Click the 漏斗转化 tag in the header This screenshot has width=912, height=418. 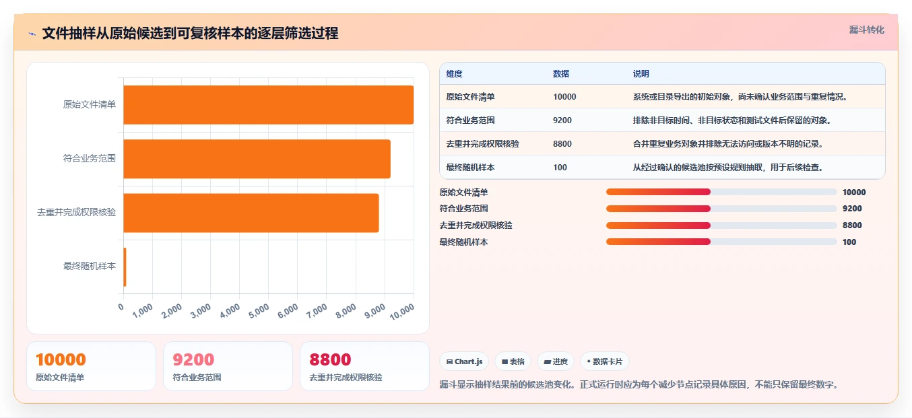[x=866, y=30]
